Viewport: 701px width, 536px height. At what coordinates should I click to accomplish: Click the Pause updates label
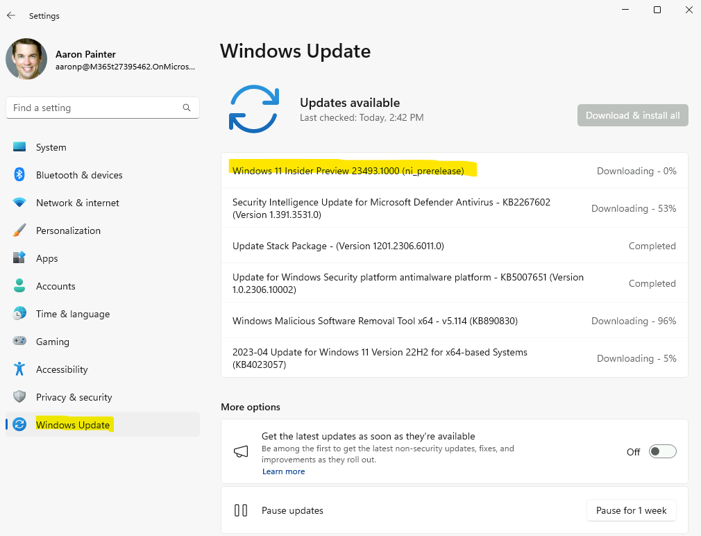[x=292, y=510]
